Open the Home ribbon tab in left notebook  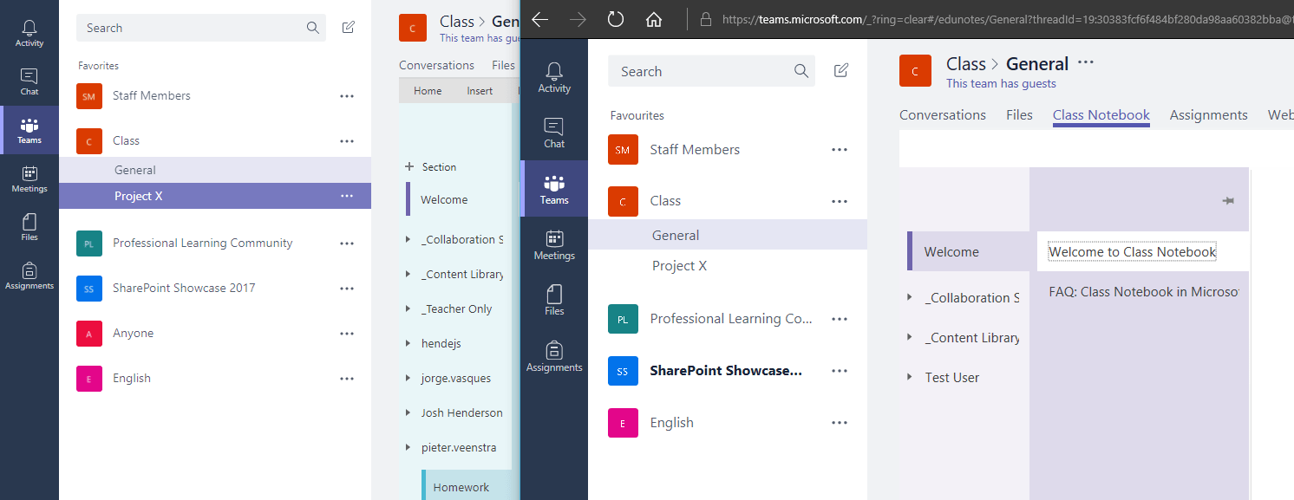coord(428,90)
